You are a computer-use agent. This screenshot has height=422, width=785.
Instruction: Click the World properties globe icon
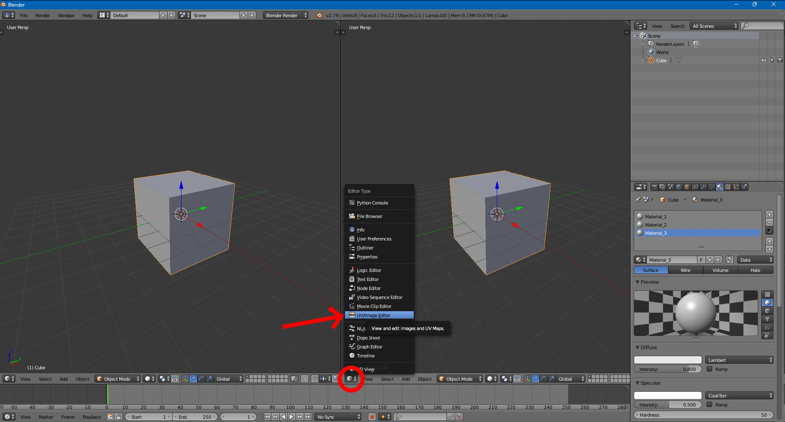(679, 187)
